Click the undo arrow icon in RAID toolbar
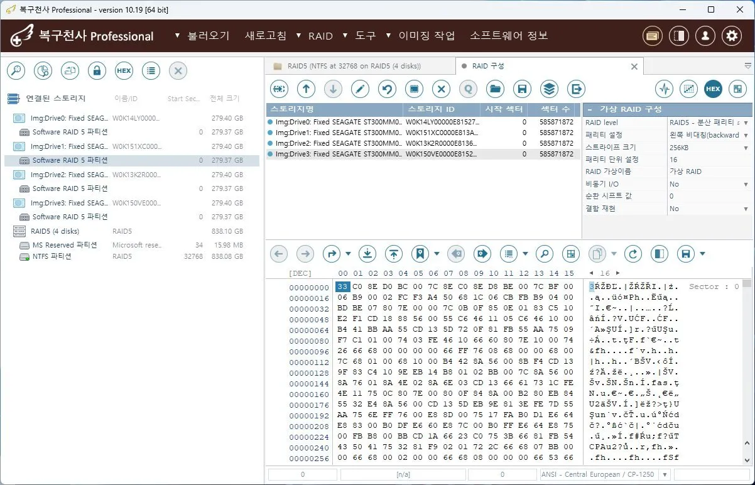This screenshot has height=485, width=755. click(x=387, y=89)
